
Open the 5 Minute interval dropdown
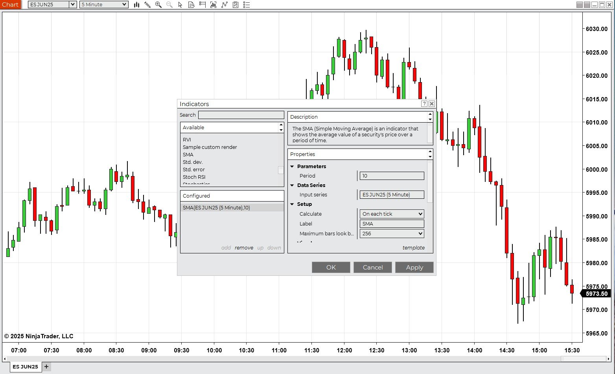click(104, 4)
